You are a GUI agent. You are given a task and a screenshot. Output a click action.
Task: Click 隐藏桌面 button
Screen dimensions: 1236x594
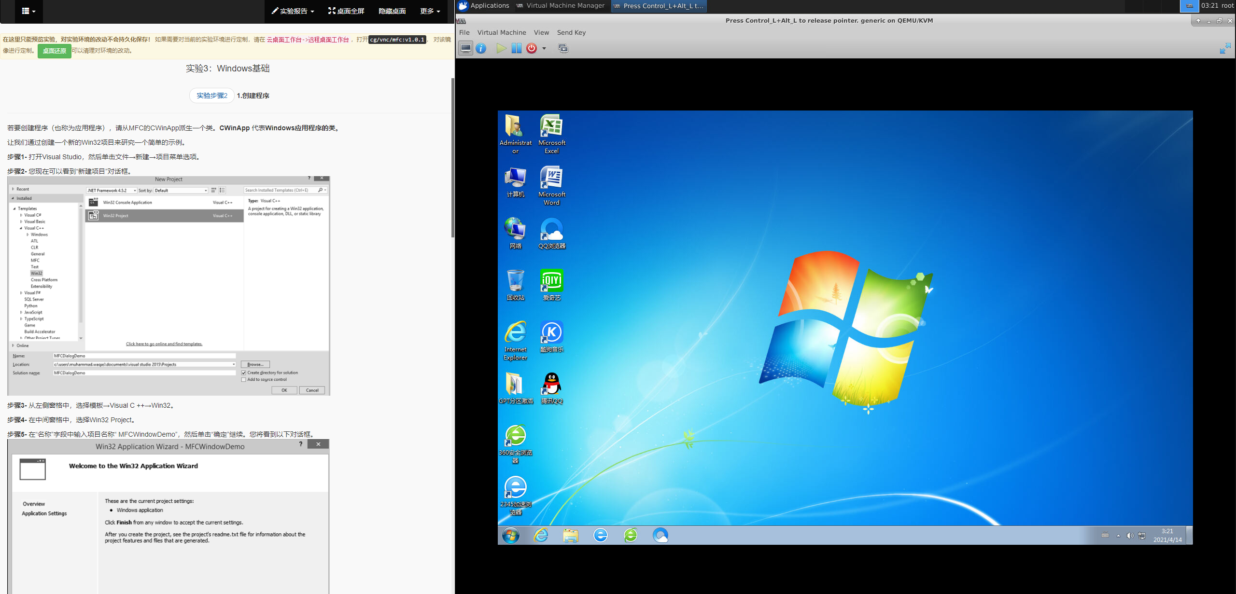click(x=392, y=11)
